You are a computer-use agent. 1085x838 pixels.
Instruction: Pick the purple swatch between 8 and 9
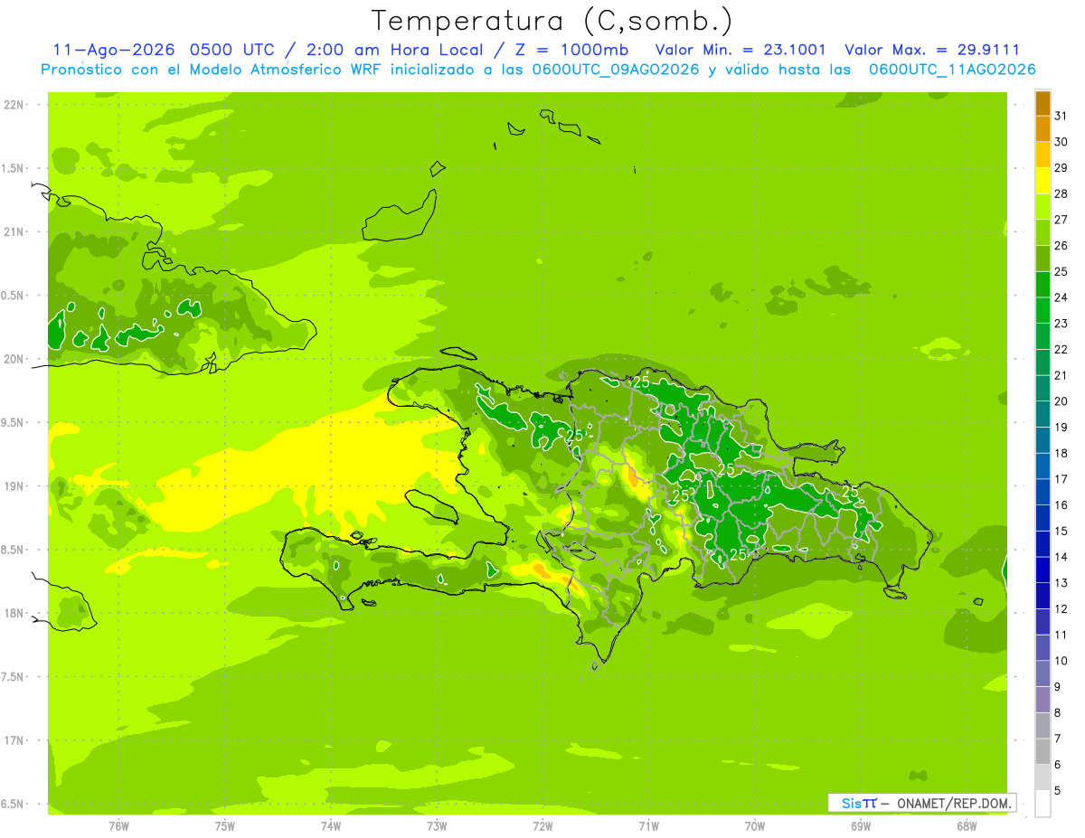(1043, 700)
